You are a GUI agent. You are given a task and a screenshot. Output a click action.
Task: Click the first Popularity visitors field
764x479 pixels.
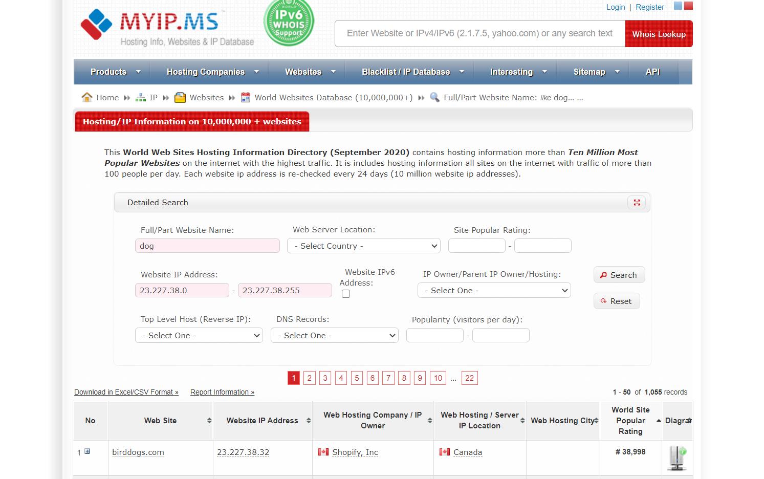pos(435,336)
